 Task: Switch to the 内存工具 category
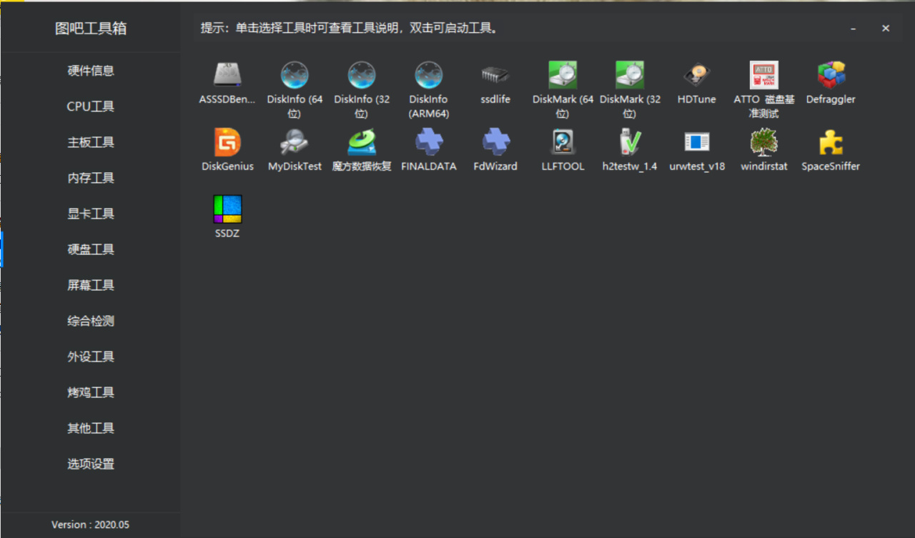[x=91, y=178]
